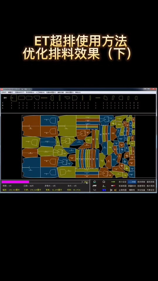Click the green arrow icon in bottom panel
Viewport: 158px width, 281px height.
pyautogui.click(x=113, y=182)
